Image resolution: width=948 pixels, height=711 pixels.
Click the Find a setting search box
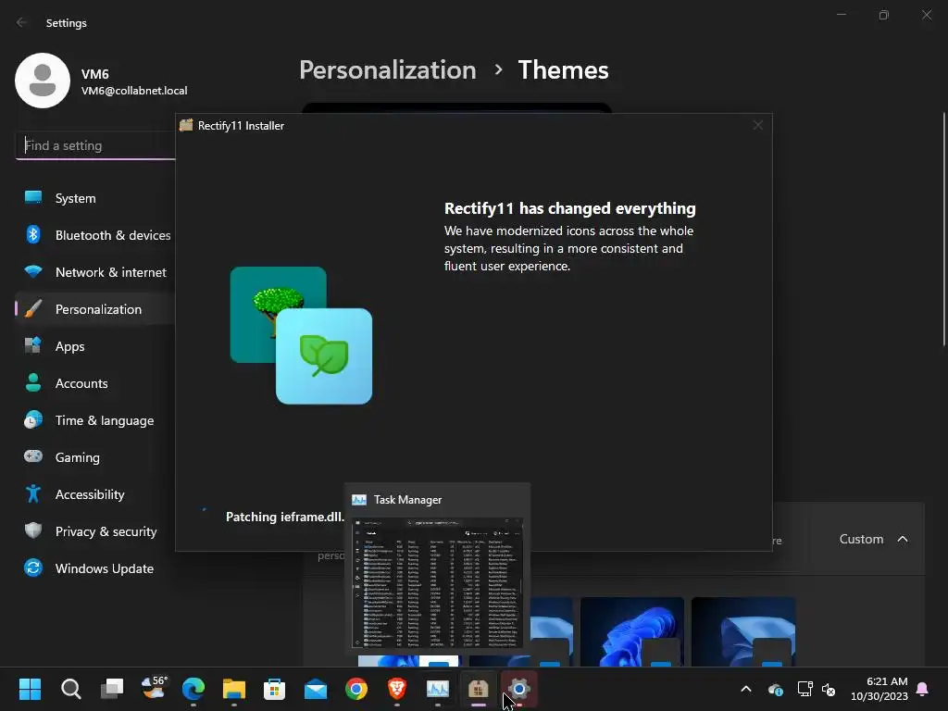(x=95, y=145)
